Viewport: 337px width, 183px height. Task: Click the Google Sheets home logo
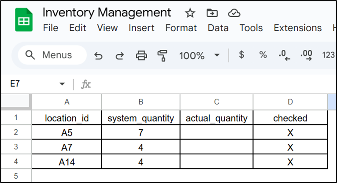[24, 21]
